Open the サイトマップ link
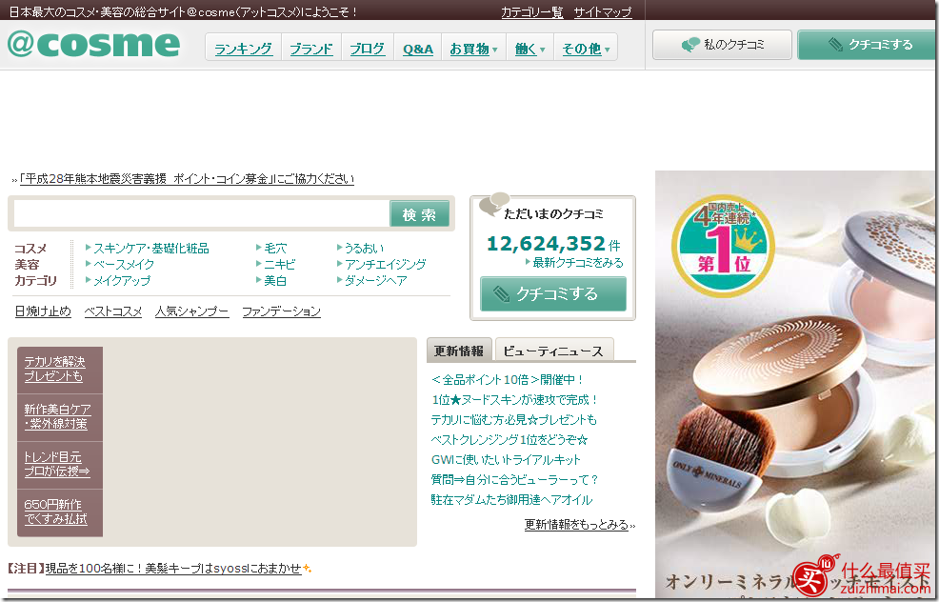Viewport: 939px width, 602px height. click(603, 12)
